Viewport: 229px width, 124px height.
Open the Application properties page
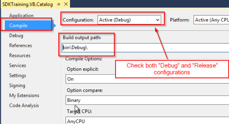(x=21, y=16)
